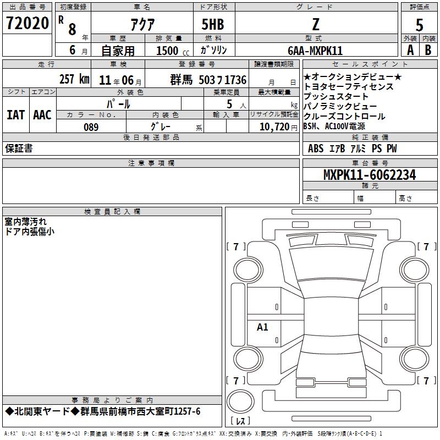Click the spare tire circle icon
Image resolution: width=440 pixels, height=440 pixels.
pos(240,401)
